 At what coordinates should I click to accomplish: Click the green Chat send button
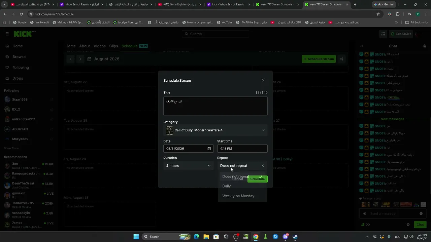click(420, 225)
